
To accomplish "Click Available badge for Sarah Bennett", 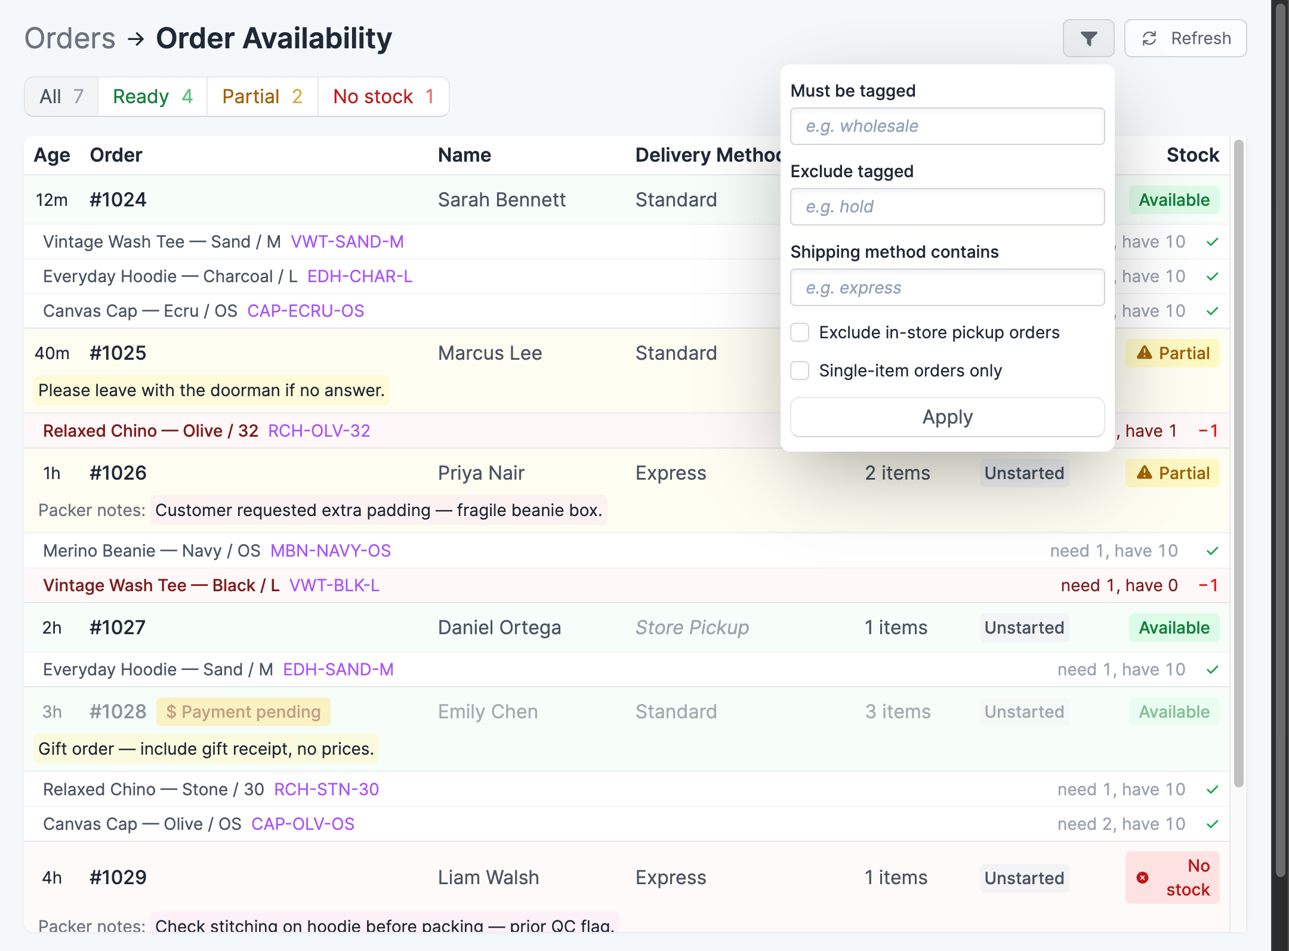I will pyautogui.click(x=1174, y=200).
